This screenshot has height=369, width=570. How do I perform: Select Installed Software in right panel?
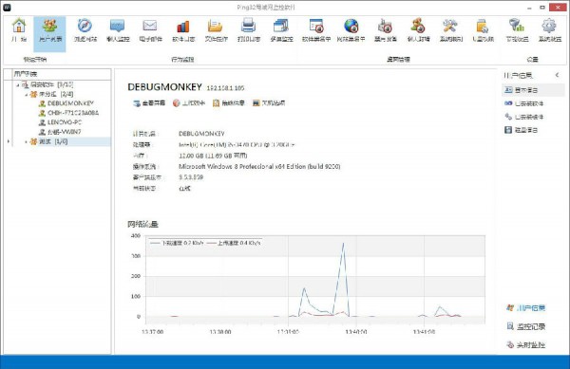pos(524,103)
